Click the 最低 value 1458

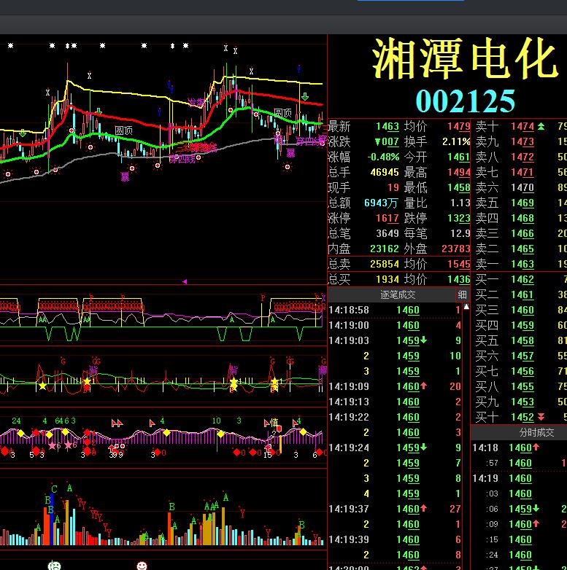[x=458, y=187]
